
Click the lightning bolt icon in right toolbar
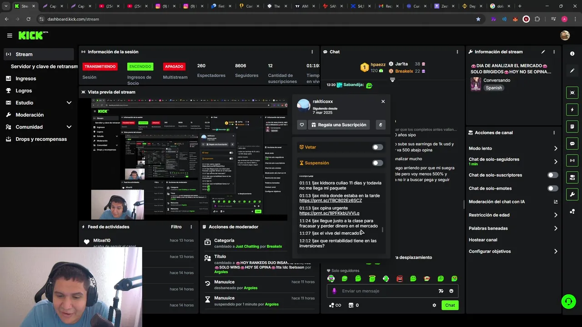(572, 109)
